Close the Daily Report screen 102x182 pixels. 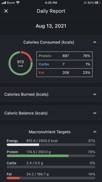6,11
